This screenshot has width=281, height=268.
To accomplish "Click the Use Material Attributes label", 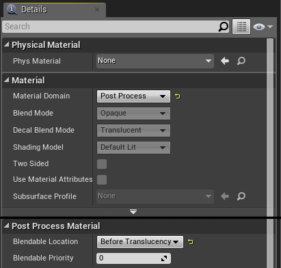I will click(x=53, y=179).
